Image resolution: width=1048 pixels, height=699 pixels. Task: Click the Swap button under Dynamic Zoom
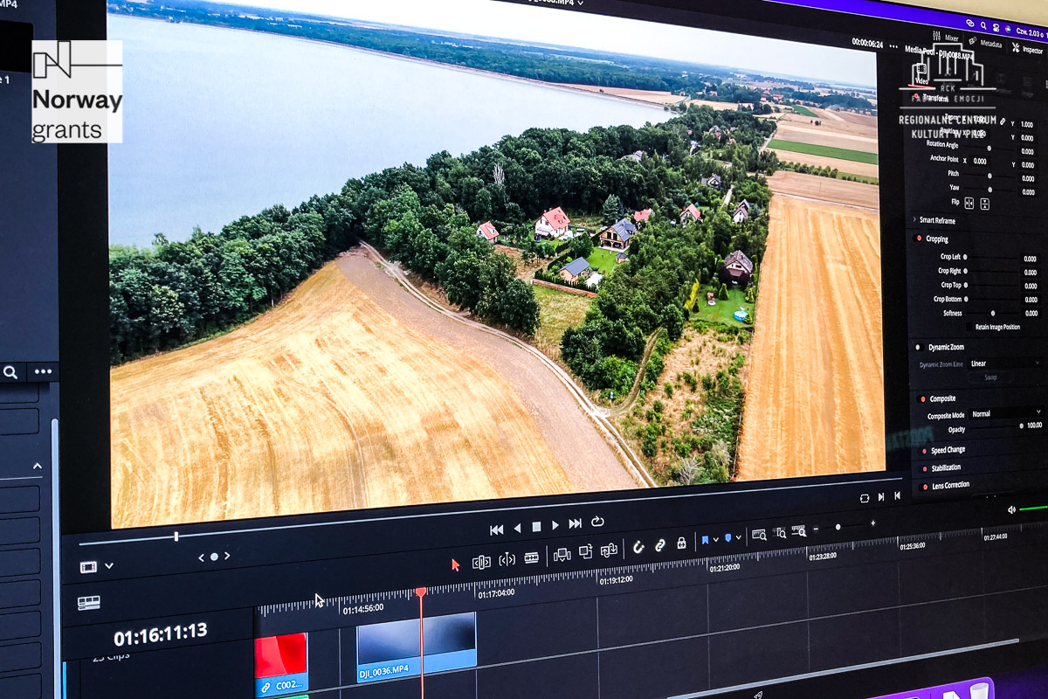click(991, 377)
